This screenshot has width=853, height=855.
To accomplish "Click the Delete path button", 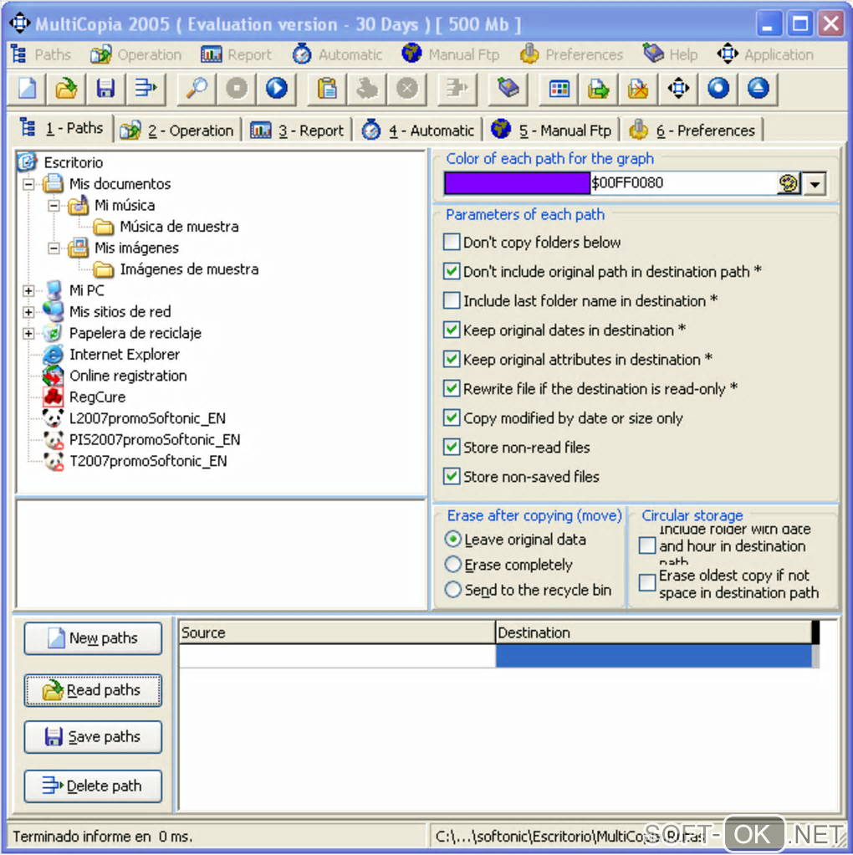I will tap(93, 786).
